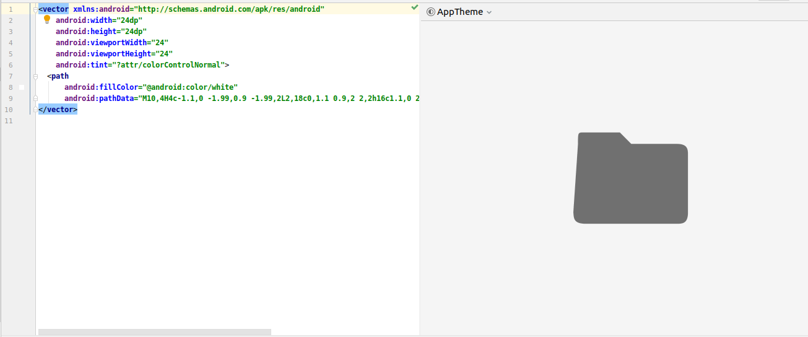Click the folder icon preview image

[631, 178]
